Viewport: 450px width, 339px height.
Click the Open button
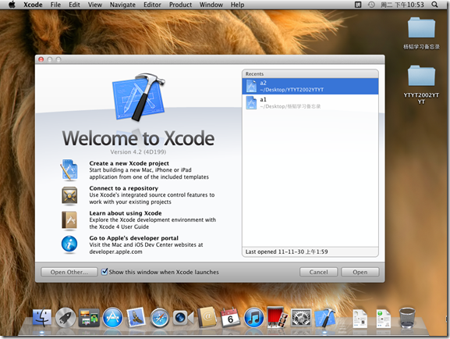[x=360, y=272]
